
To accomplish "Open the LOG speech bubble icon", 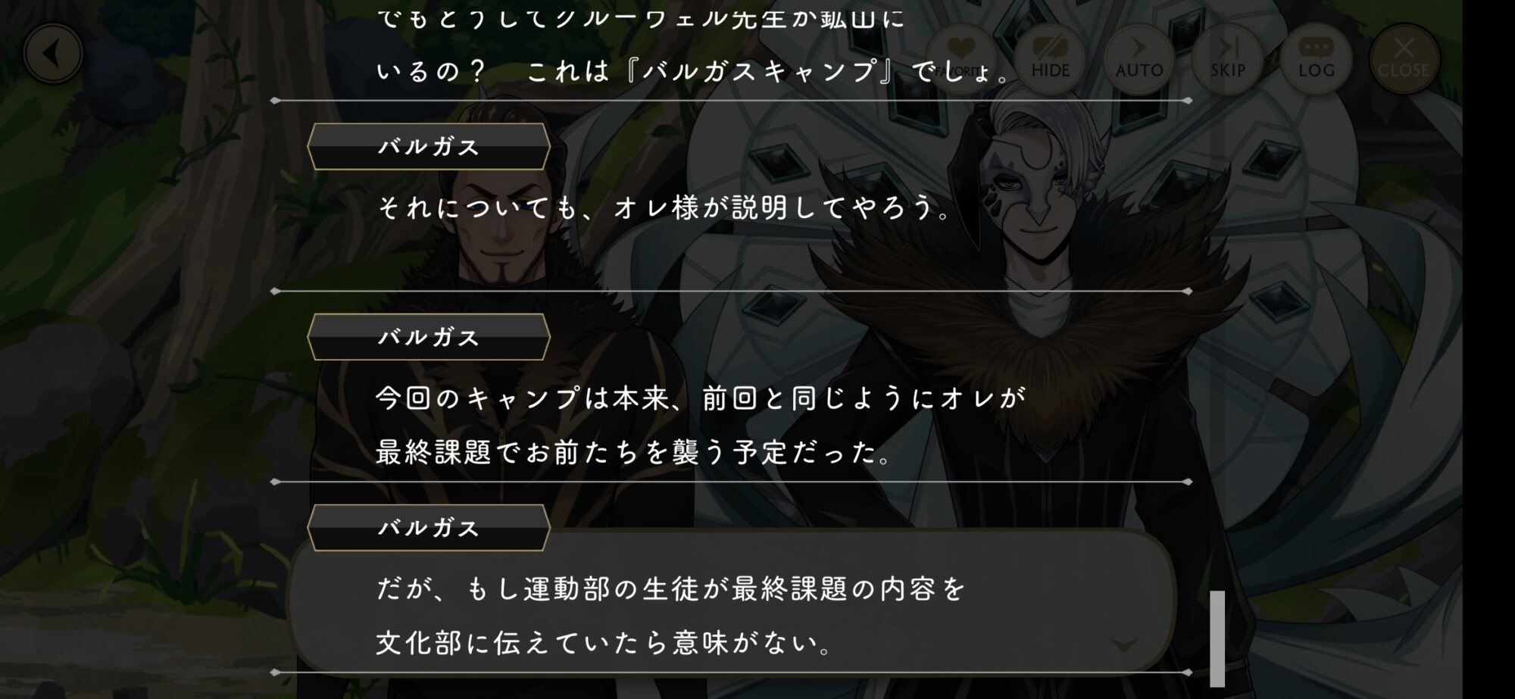I will point(1316,58).
